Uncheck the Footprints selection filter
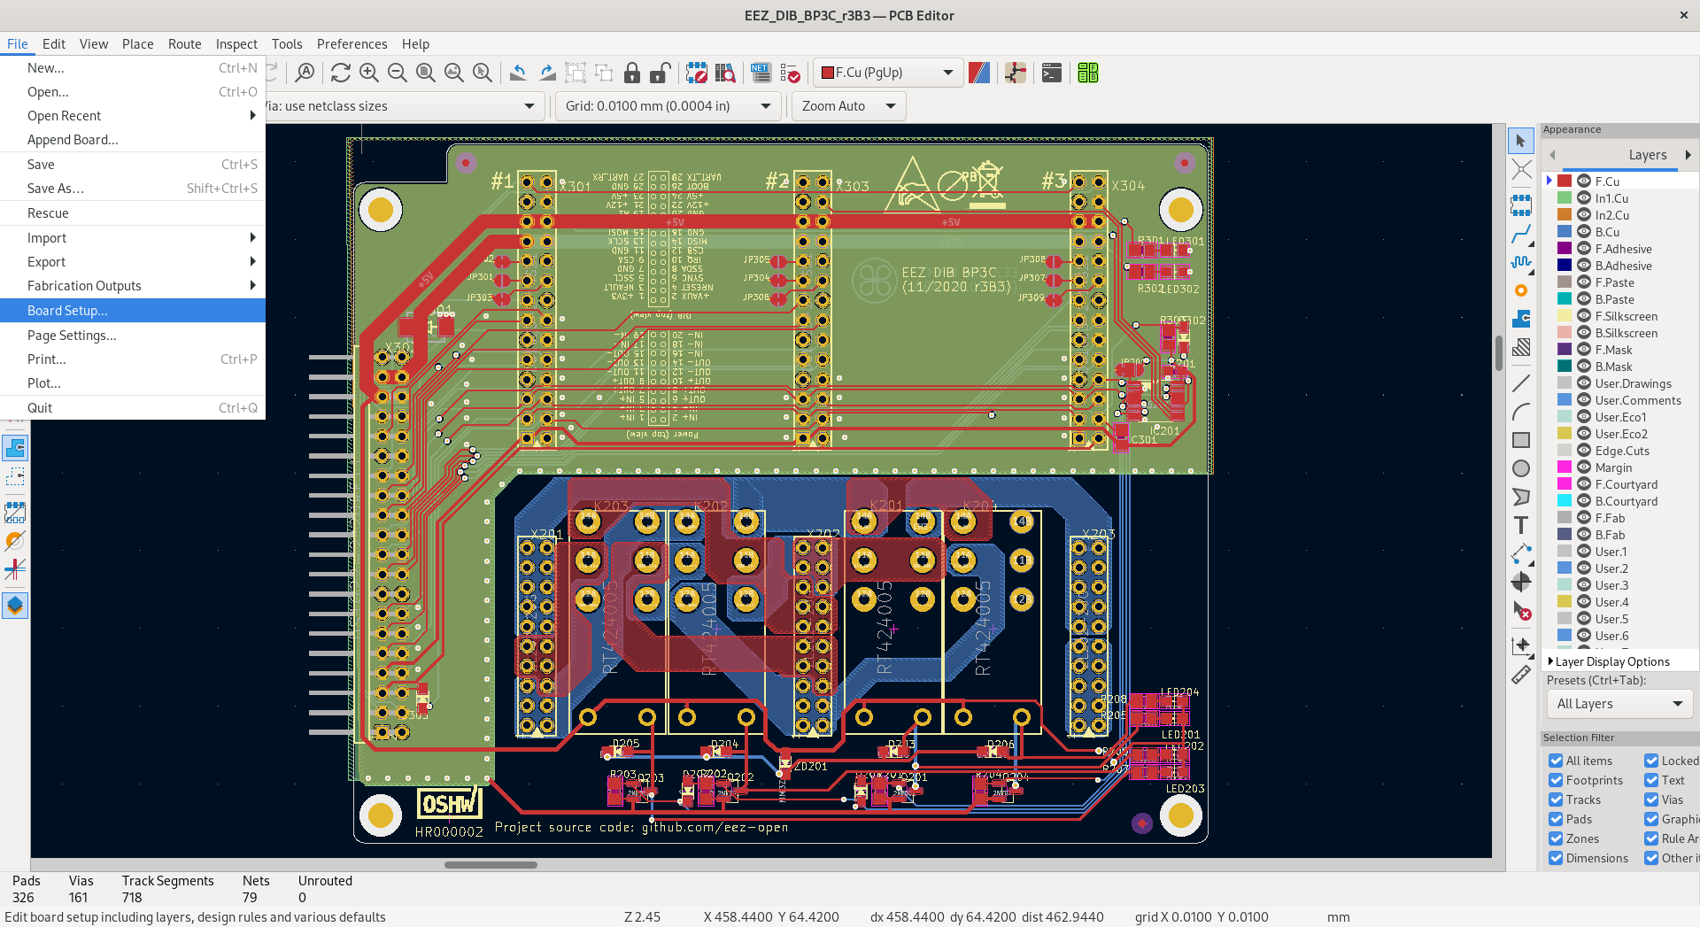Screen dimensions: 1700x927 pos(1556,780)
